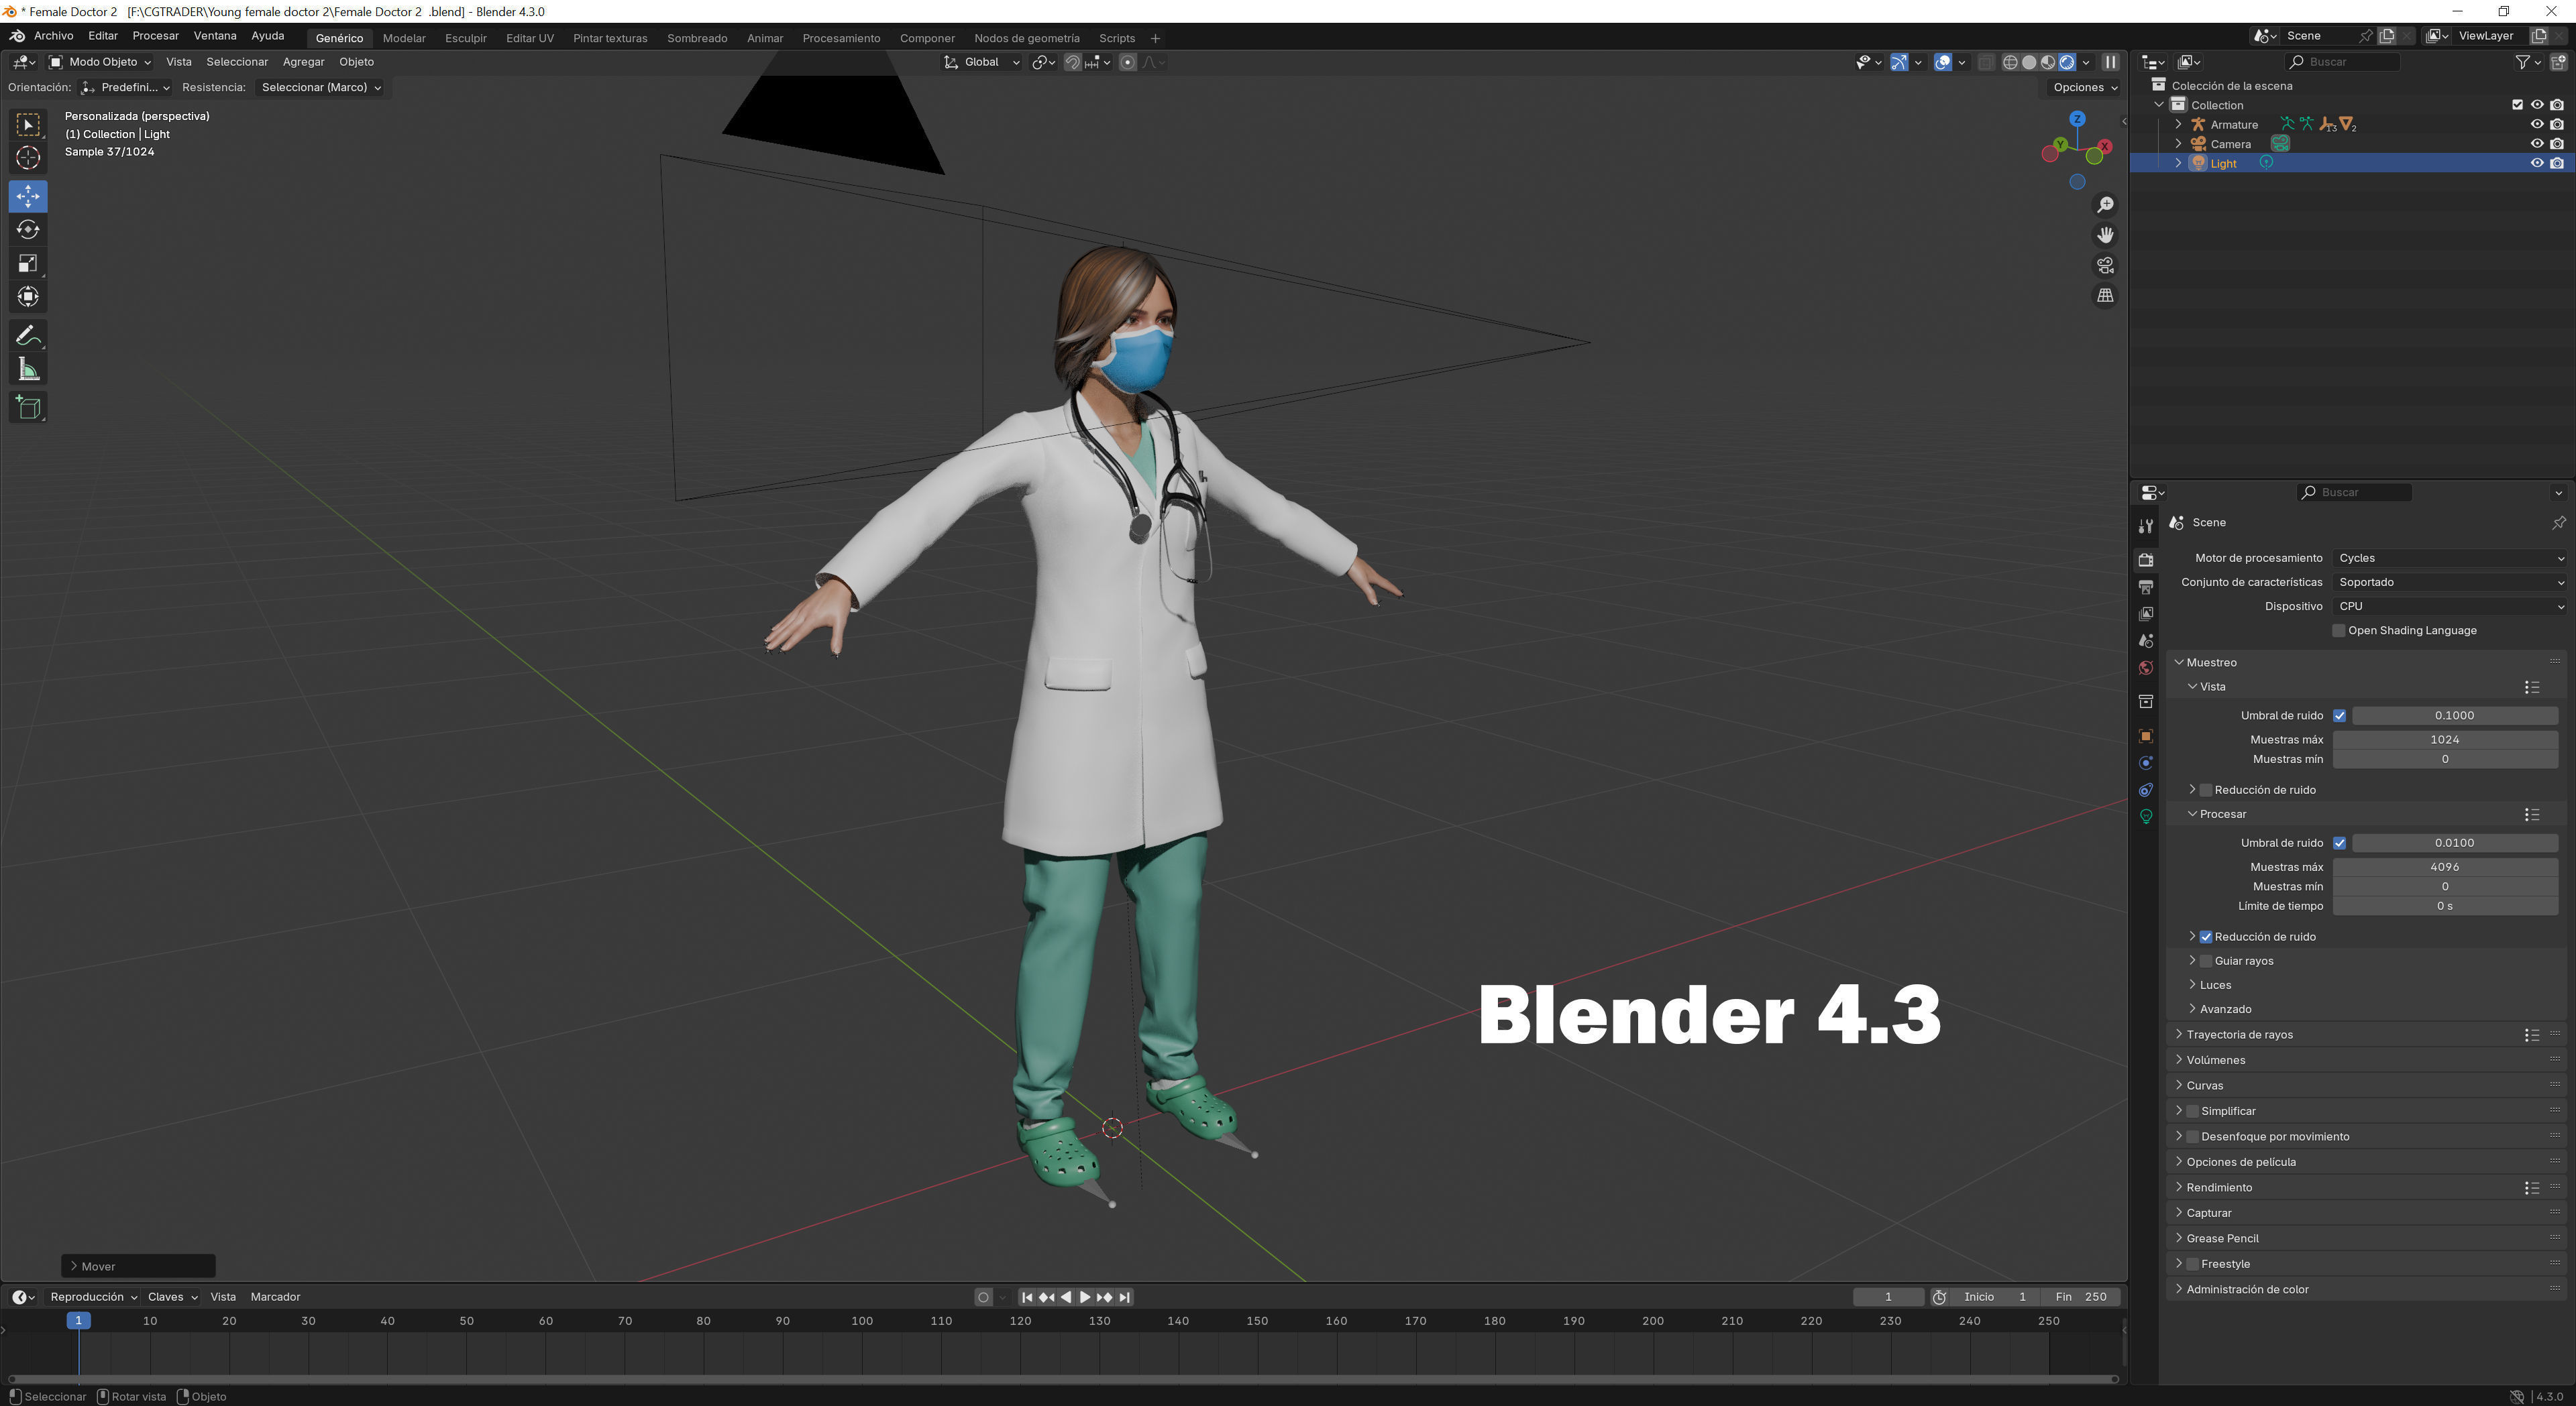
Task: Open Modo Objeto mode dropdown
Action: point(100,62)
